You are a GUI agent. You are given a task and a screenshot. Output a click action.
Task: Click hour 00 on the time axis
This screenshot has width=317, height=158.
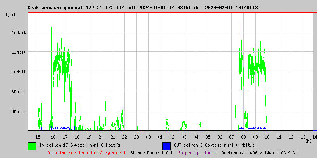tap(148, 137)
